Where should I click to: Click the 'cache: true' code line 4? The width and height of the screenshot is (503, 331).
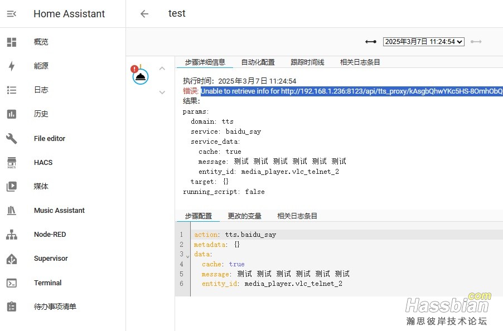pos(223,264)
